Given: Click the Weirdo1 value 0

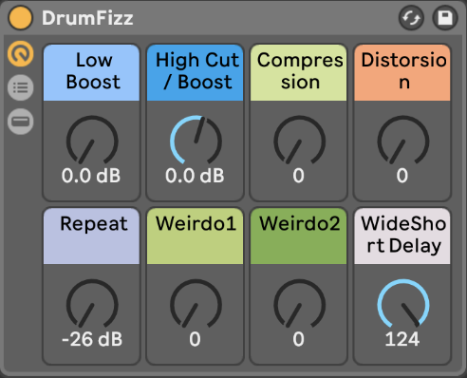Looking at the screenshot, I should [195, 339].
